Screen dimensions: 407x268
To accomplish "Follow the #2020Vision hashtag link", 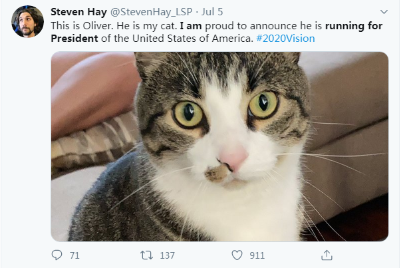I will [285, 38].
